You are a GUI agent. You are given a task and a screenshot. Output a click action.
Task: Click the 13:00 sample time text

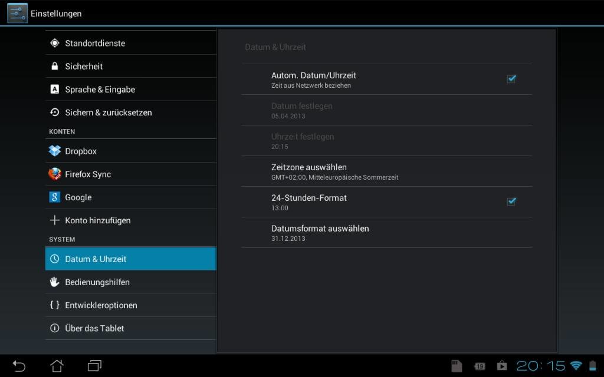click(280, 208)
